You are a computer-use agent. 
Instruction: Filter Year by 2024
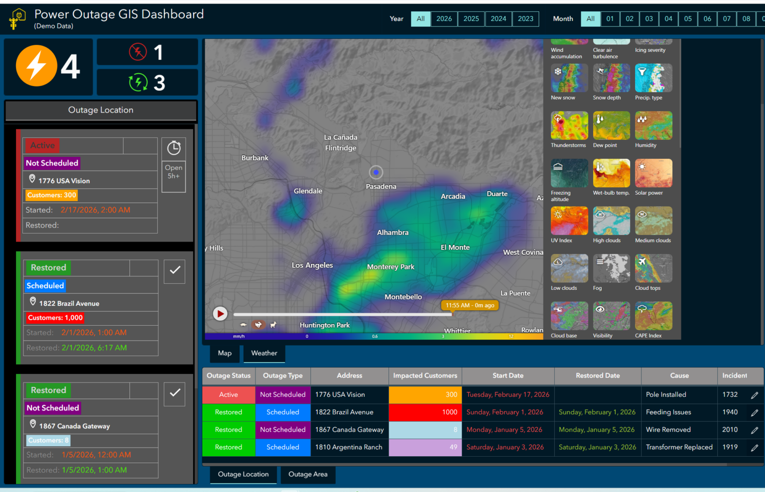click(499, 19)
